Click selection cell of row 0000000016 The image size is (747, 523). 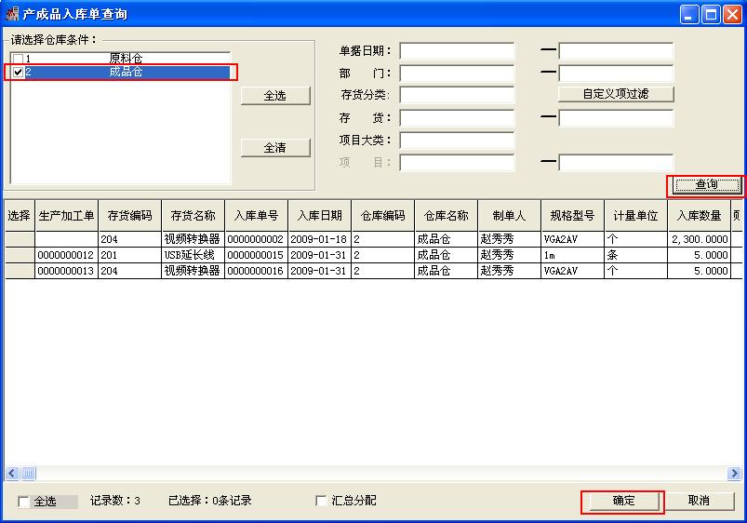point(20,271)
